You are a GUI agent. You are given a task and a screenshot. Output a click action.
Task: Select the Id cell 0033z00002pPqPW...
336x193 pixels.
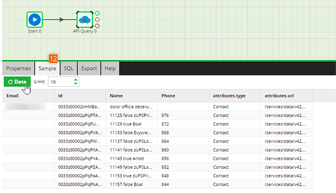coord(79,141)
